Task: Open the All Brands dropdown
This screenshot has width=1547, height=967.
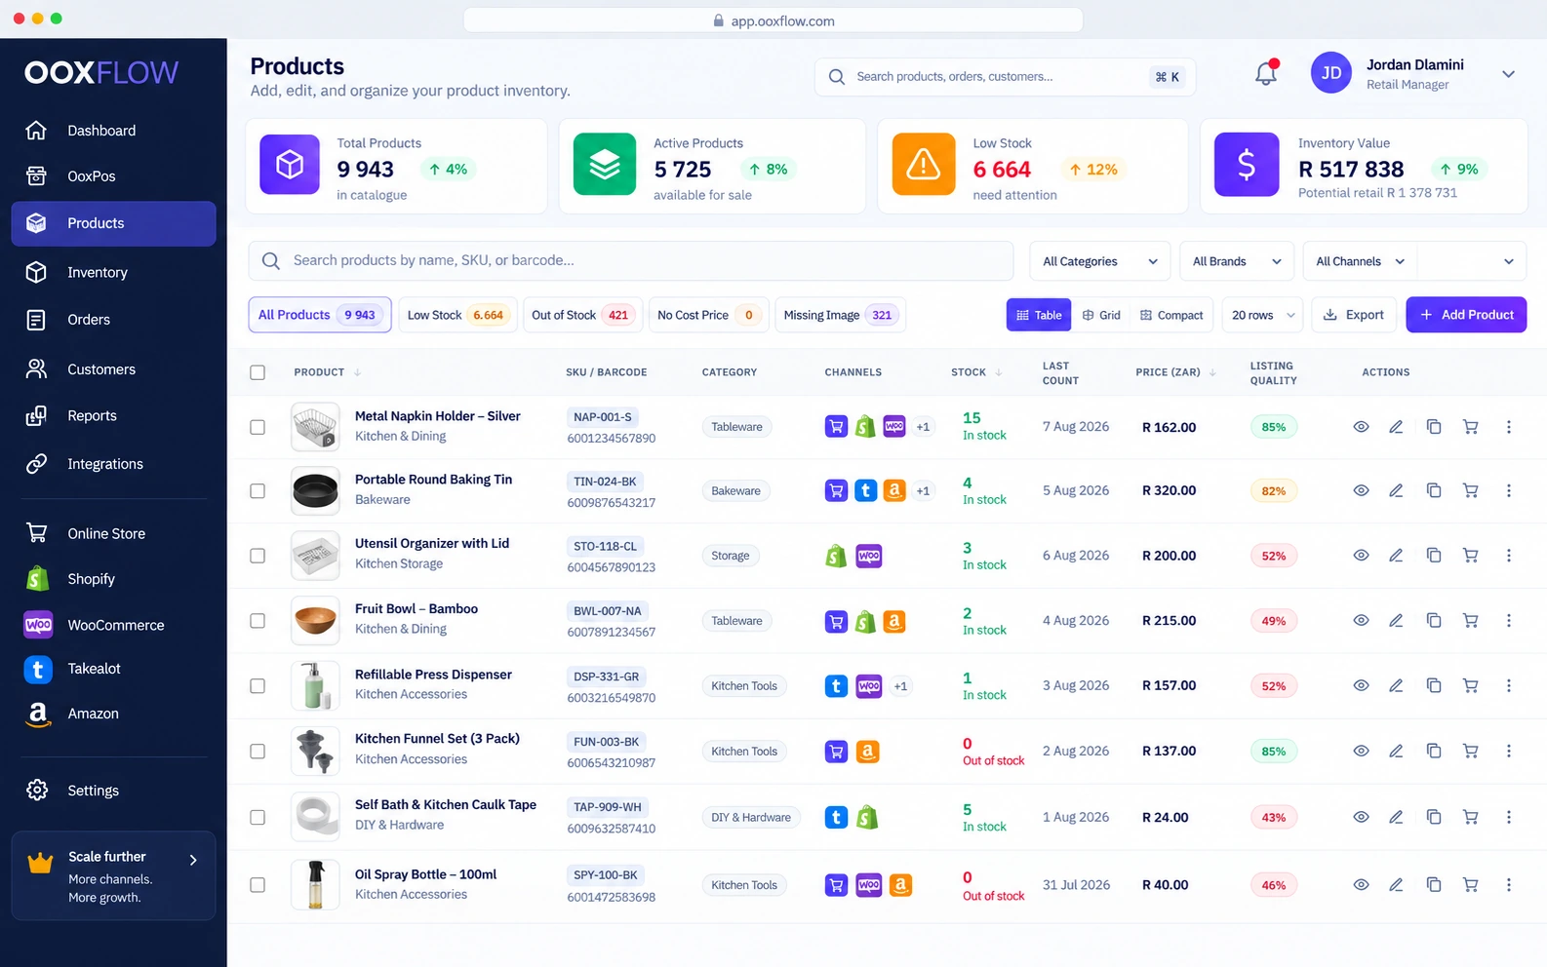Action: pyautogui.click(x=1236, y=261)
